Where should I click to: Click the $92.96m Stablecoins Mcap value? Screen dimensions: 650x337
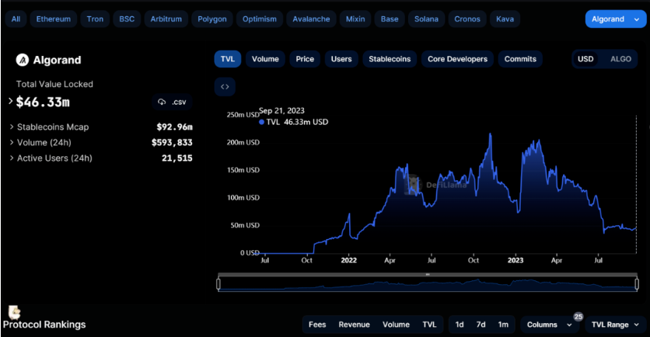coord(174,127)
